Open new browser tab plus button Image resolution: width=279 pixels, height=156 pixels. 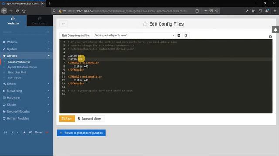49,3
